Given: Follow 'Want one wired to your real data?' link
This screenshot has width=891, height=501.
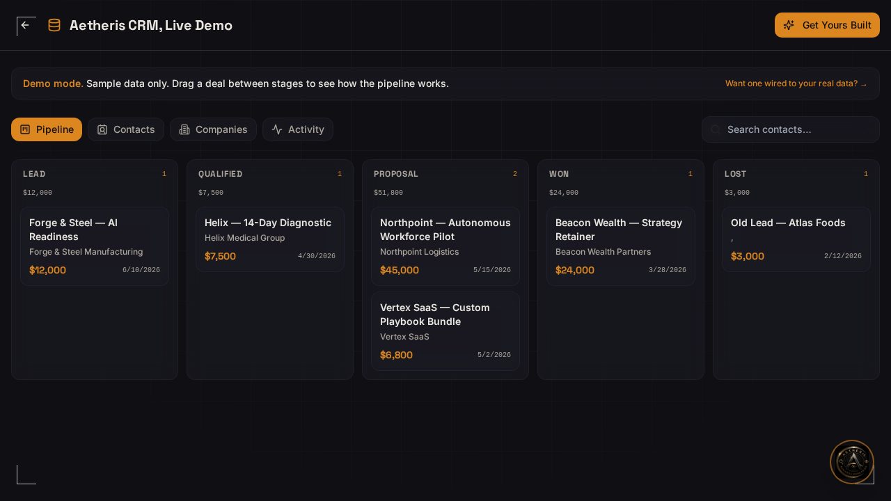Looking at the screenshot, I should pyautogui.click(x=796, y=83).
